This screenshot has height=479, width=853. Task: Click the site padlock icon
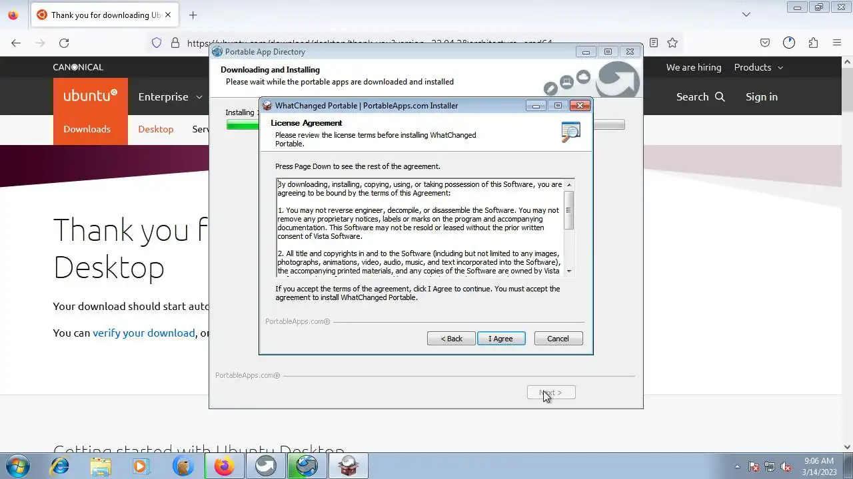pos(175,43)
